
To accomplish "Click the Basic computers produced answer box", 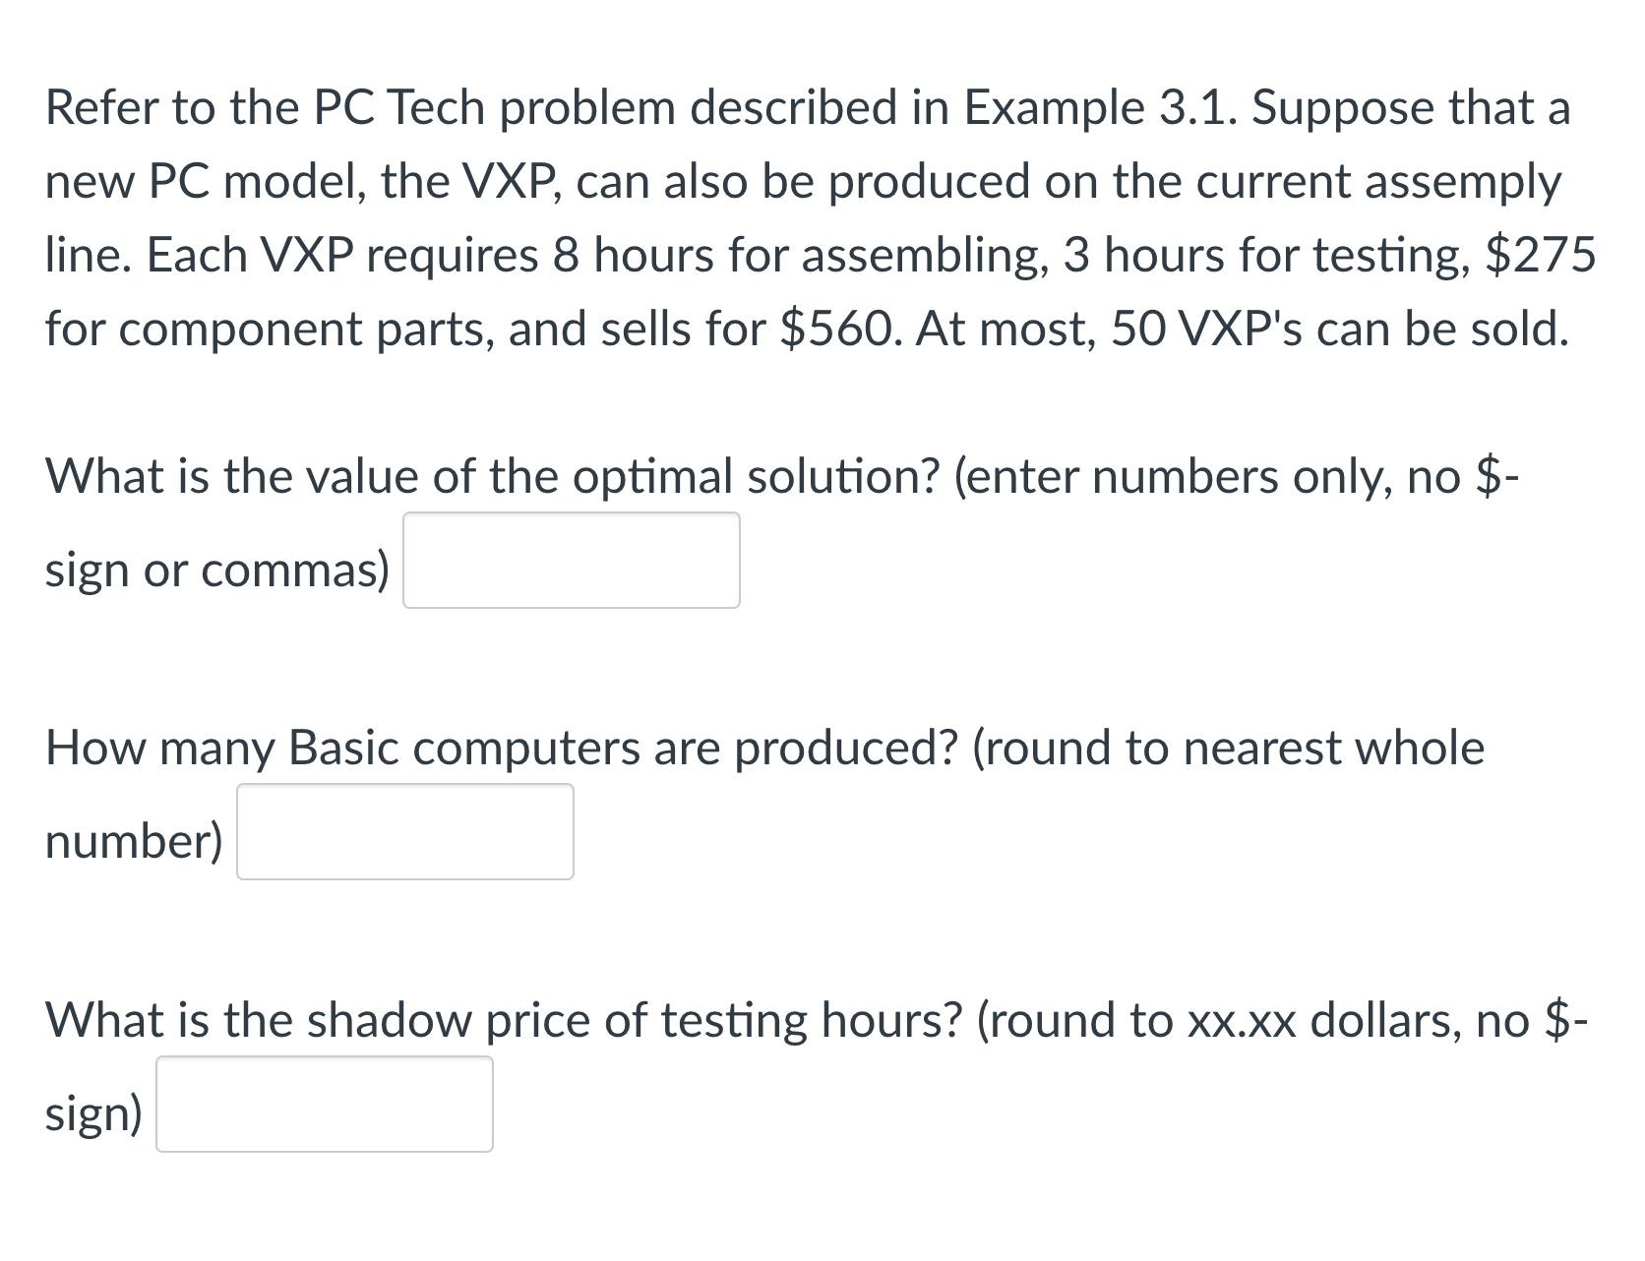I will (404, 831).
